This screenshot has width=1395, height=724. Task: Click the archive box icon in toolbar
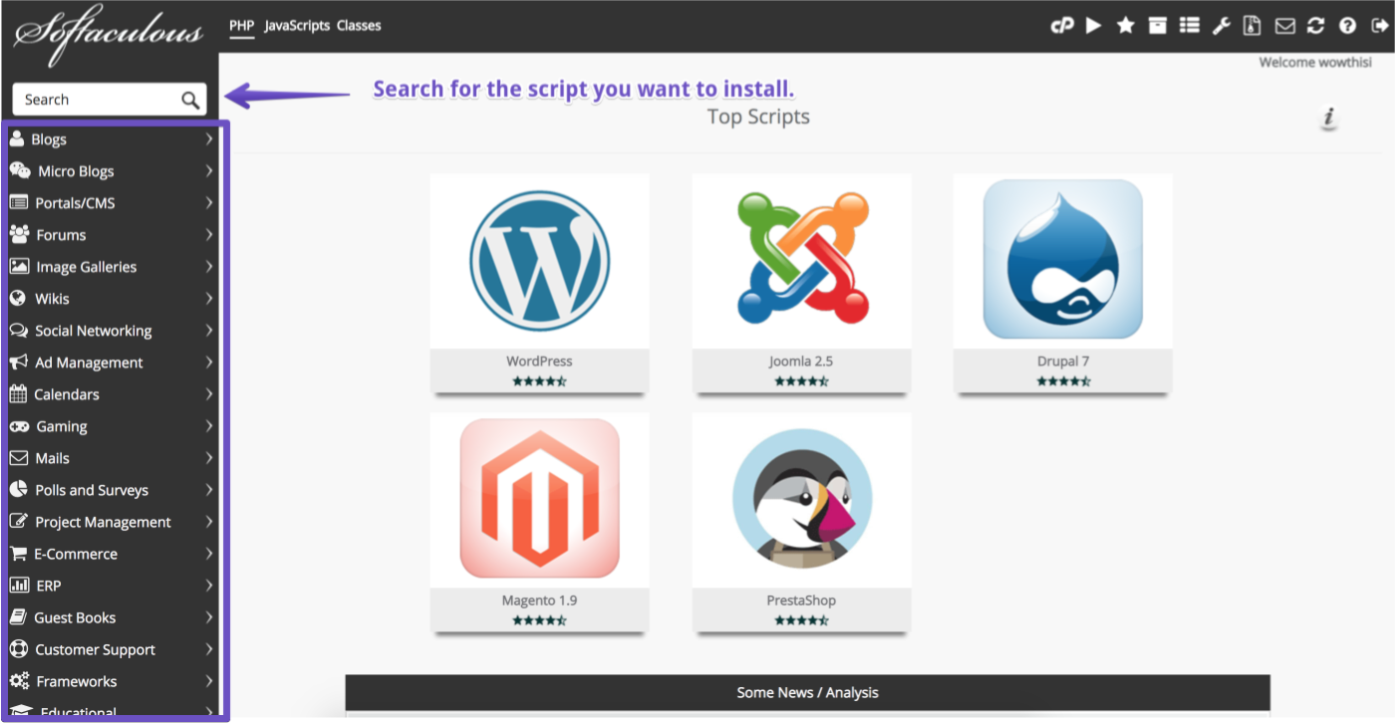[1157, 26]
